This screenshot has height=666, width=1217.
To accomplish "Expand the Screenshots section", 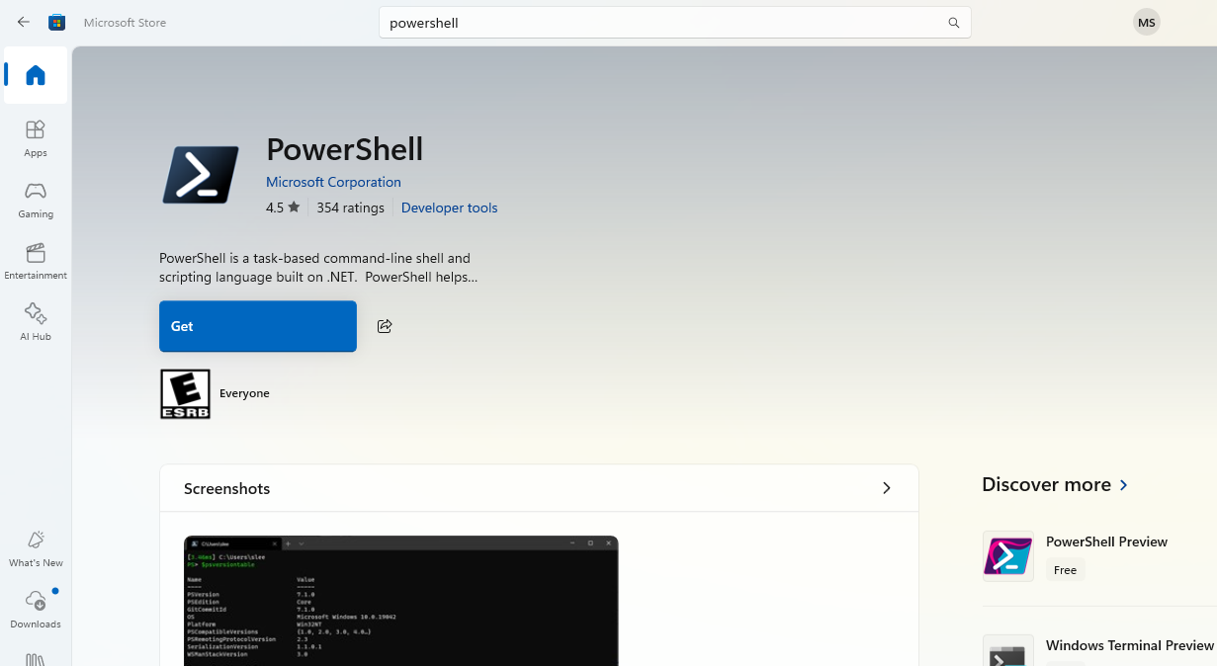I will (x=887, y=487).
